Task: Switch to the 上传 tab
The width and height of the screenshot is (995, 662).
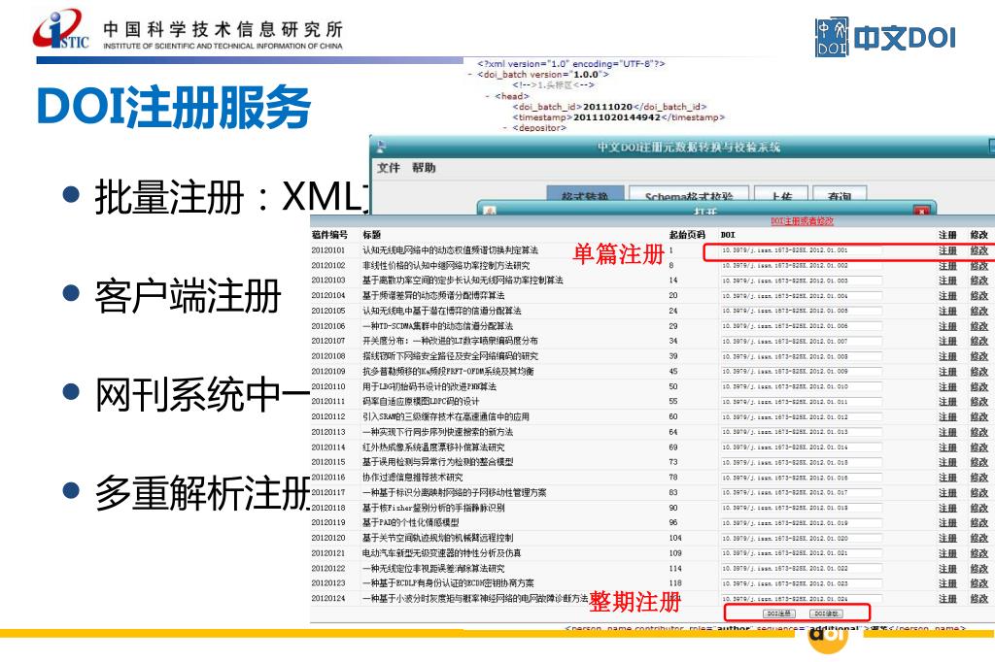Action: point(781,195)
